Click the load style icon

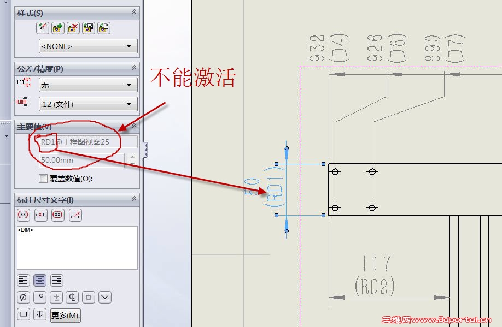(x=104, y=28)
